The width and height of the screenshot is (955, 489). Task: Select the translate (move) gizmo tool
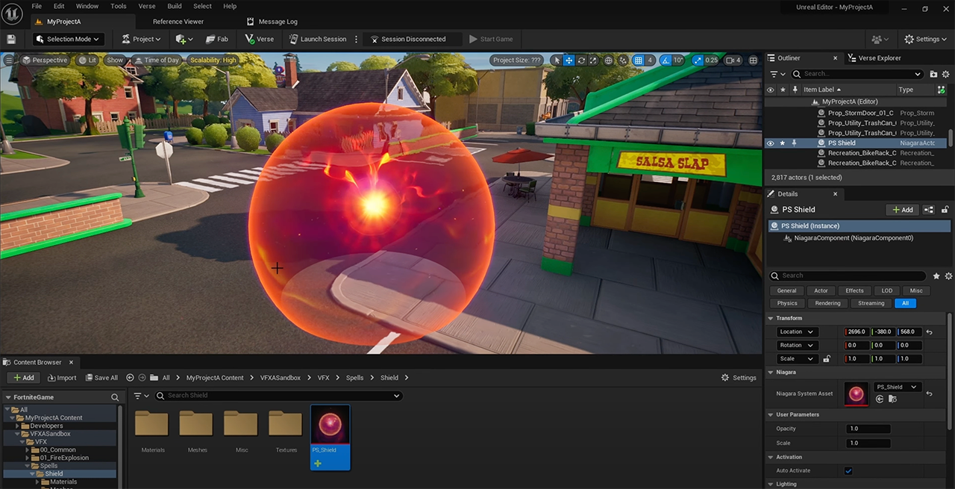click(x=569, y=60)
